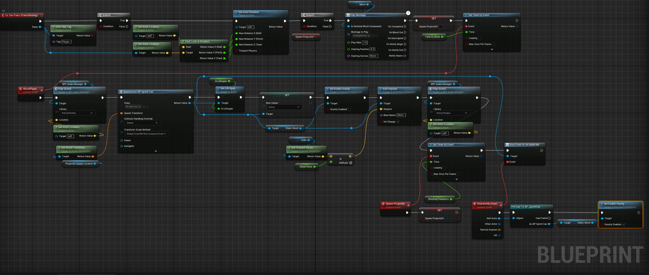Open Transform Scale Method dropdown
This screenshot has width=649, height=275.
[x=146, y=134]
